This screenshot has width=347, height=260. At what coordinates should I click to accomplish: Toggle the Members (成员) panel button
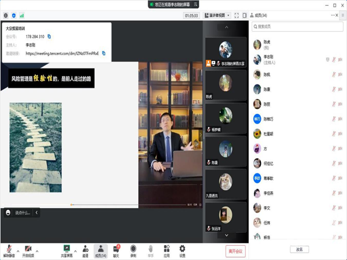[100, 248]
